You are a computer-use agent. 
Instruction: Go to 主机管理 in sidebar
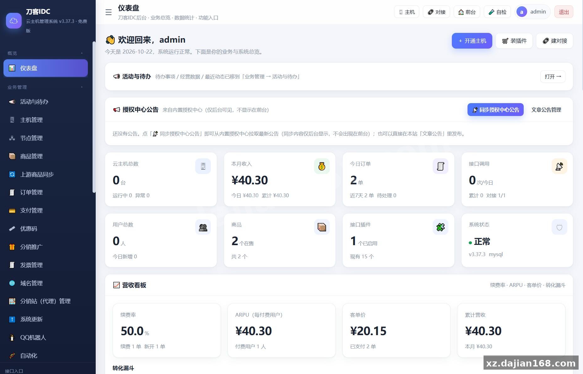[45, 120]
